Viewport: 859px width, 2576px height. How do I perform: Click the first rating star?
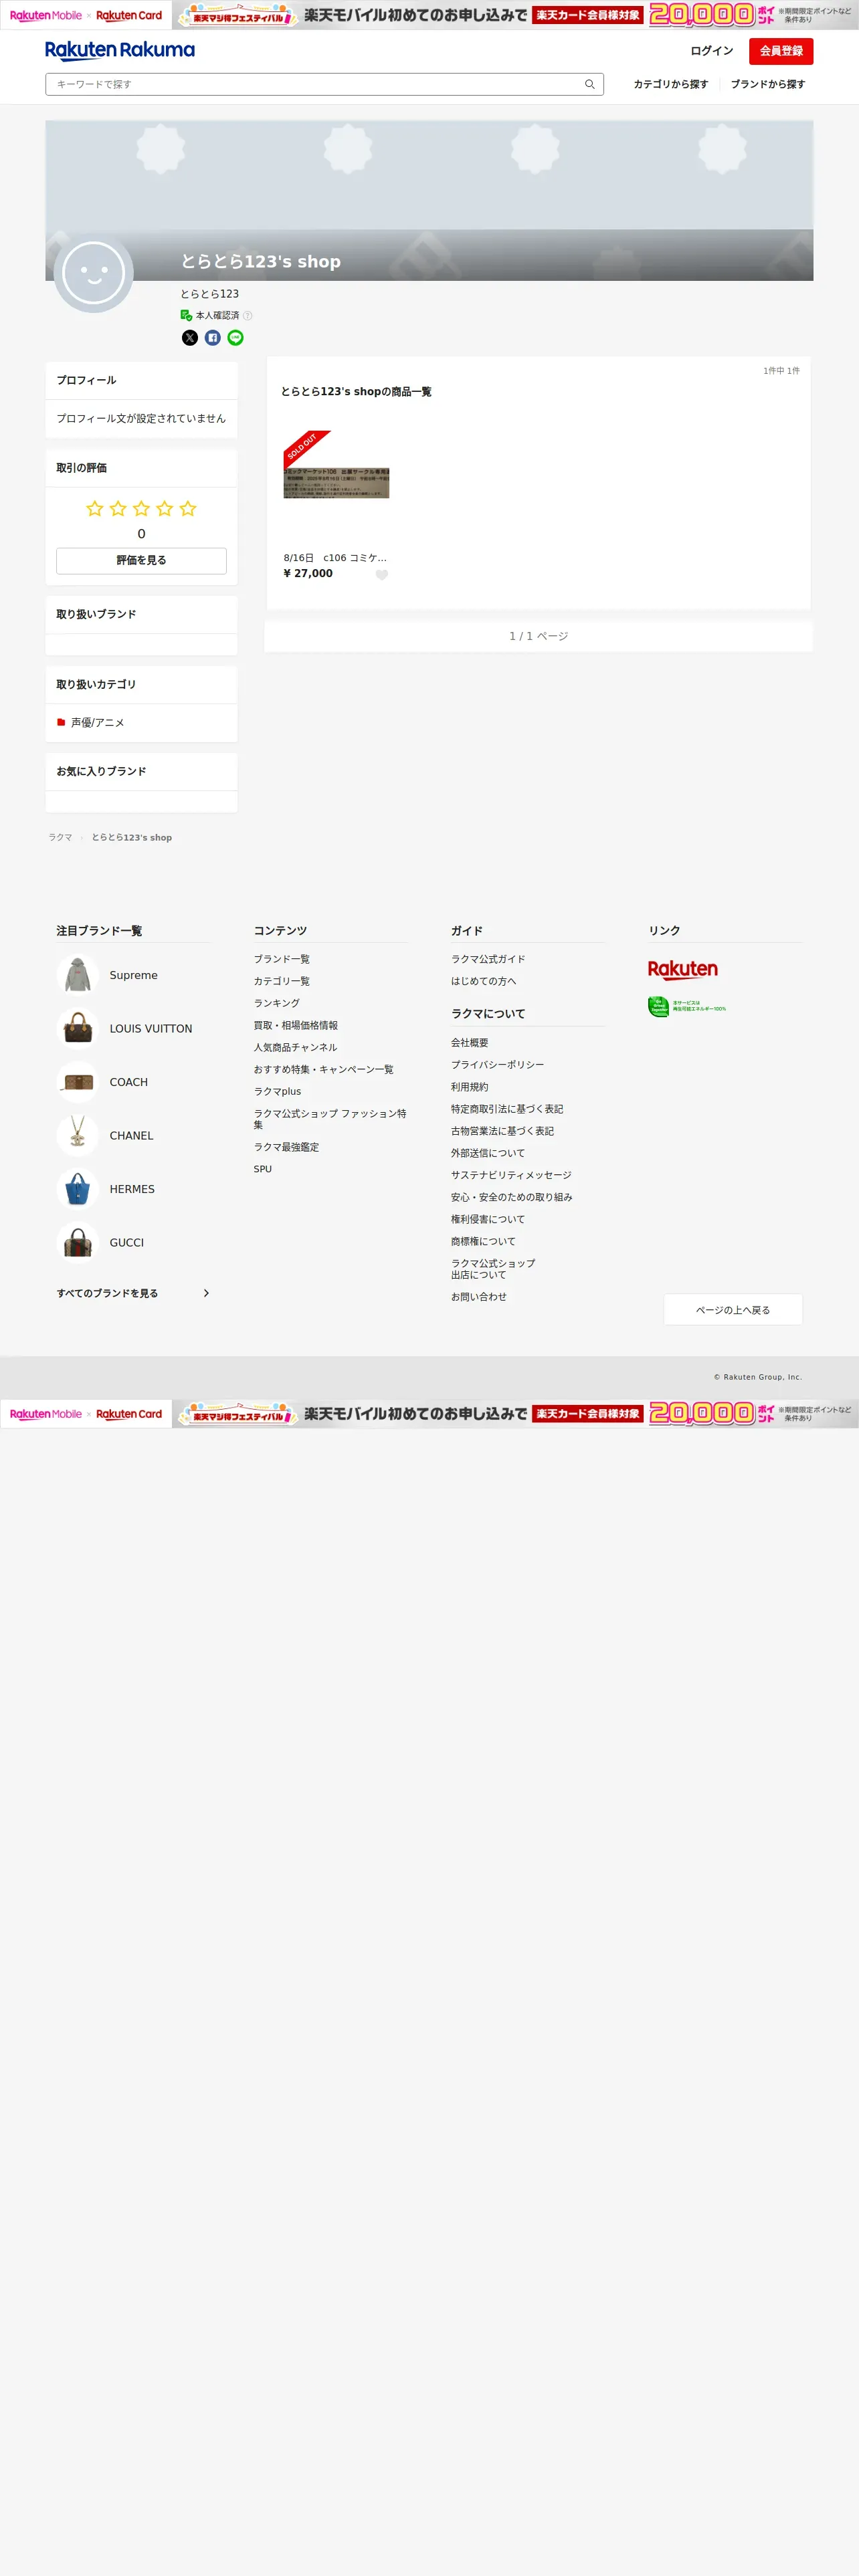click(x=95, y=509)
